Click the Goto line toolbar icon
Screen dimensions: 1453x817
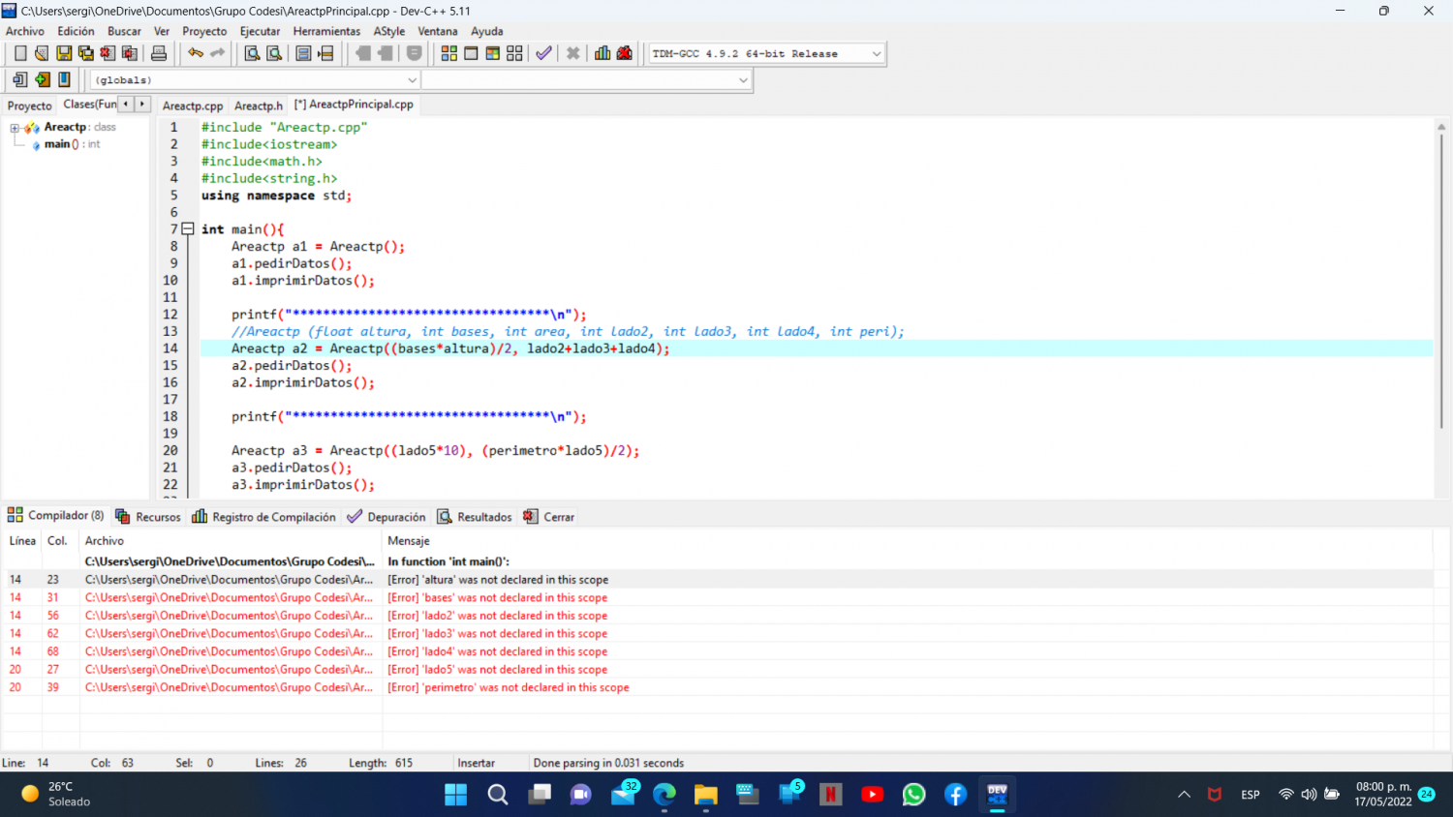click(x=325, y=53)
